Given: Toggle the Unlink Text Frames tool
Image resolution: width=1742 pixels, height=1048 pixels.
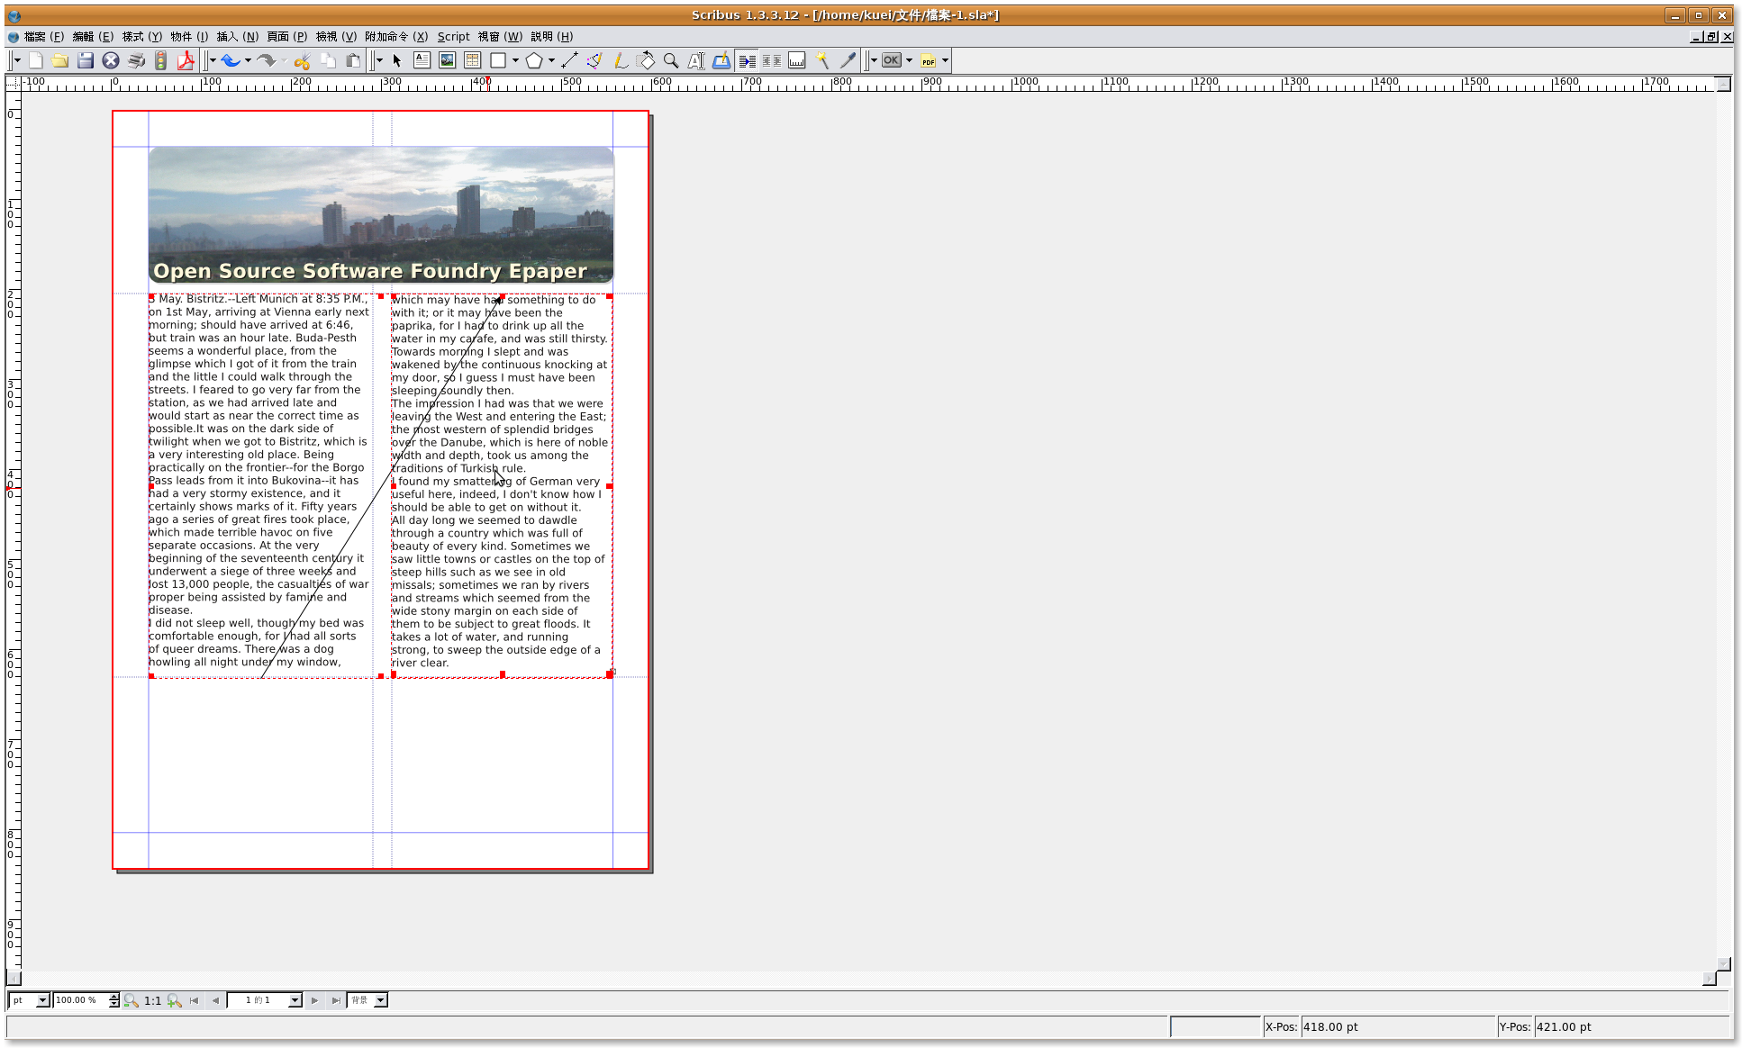Looking at the screenshot, I should click(x=772, y=60).
